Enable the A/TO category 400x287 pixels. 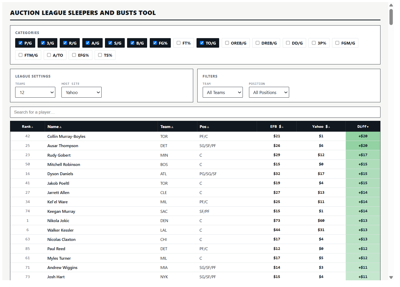coord(49,55)
